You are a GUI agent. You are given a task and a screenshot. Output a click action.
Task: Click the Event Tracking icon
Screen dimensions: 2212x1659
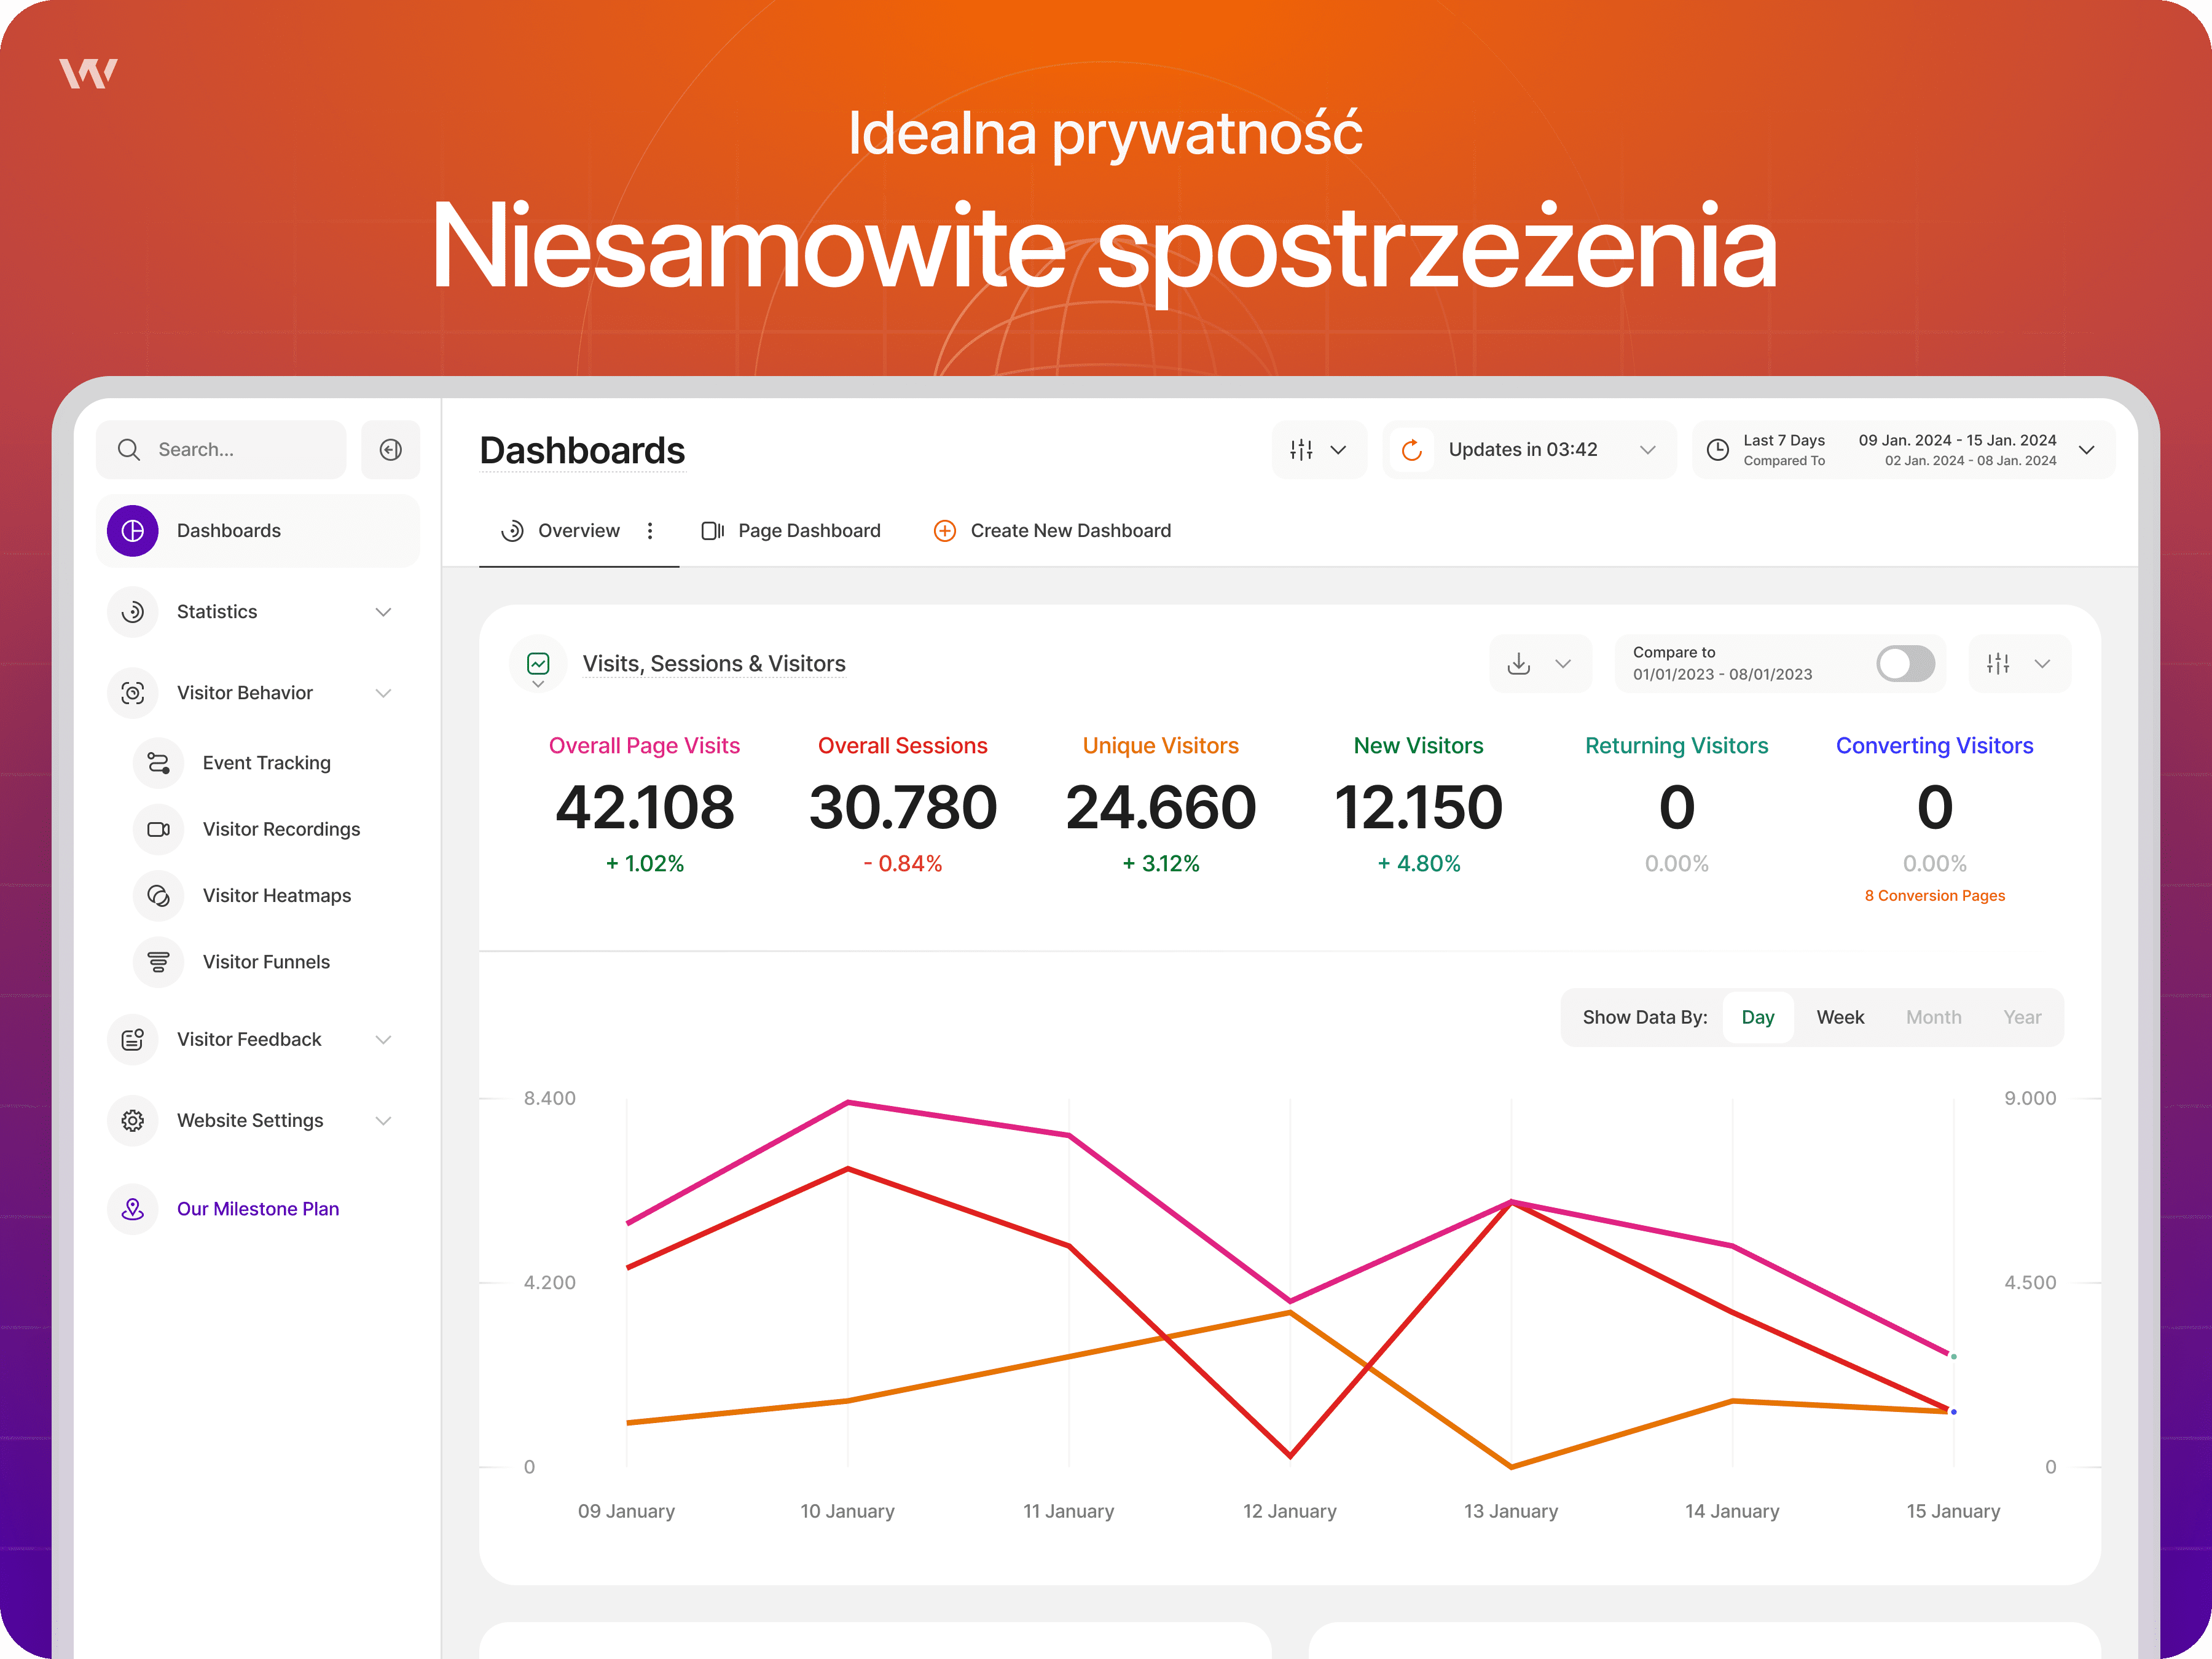[158, 762]
